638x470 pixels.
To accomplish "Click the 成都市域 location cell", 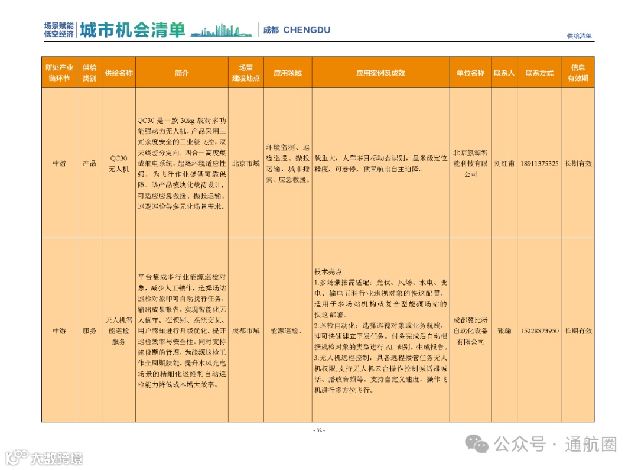I will pos(246,330).
